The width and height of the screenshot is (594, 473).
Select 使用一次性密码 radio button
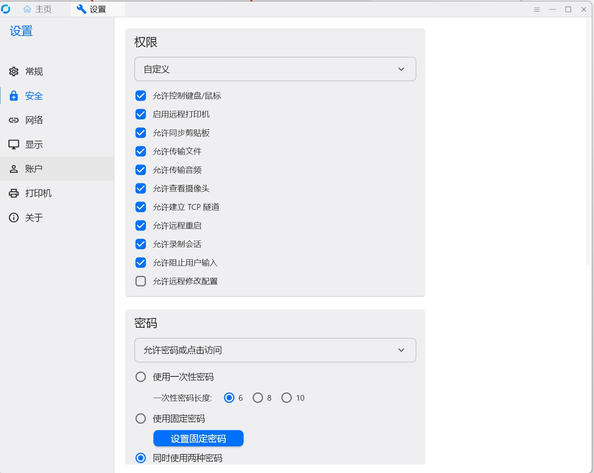coord(141,377)
